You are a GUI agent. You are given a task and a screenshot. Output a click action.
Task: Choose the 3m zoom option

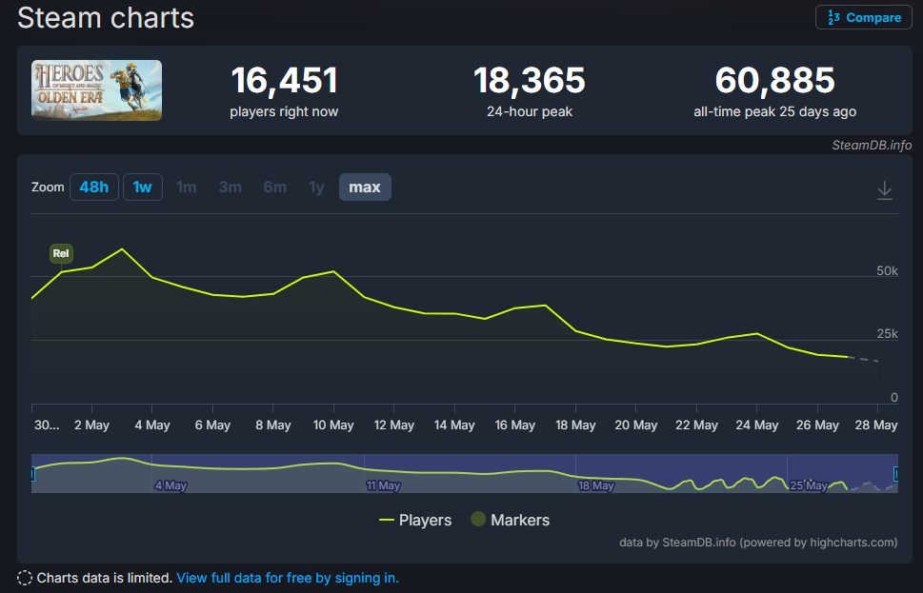point(231,188)
